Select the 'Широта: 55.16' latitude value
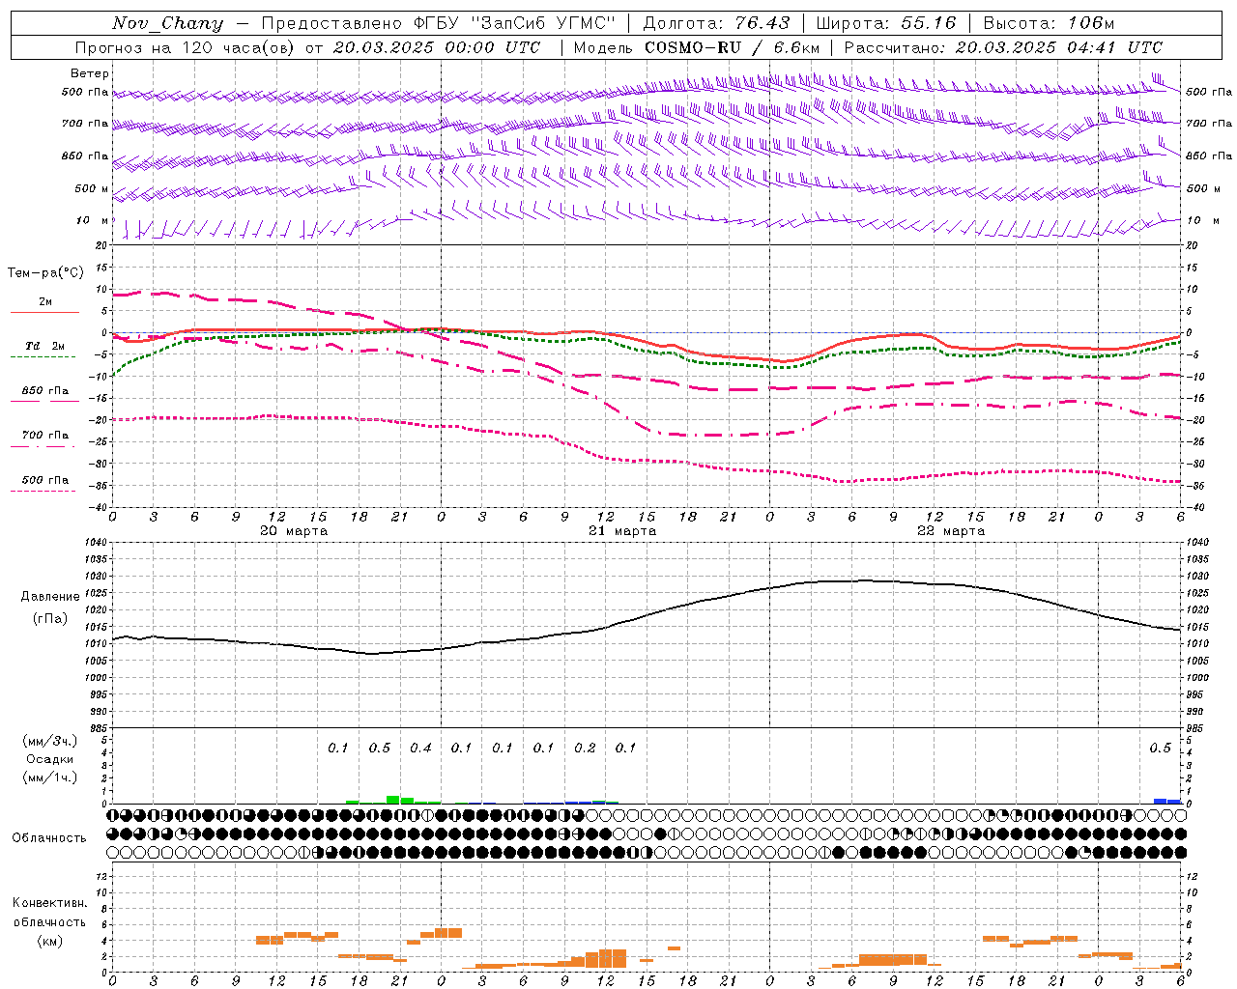 point(886,23)
